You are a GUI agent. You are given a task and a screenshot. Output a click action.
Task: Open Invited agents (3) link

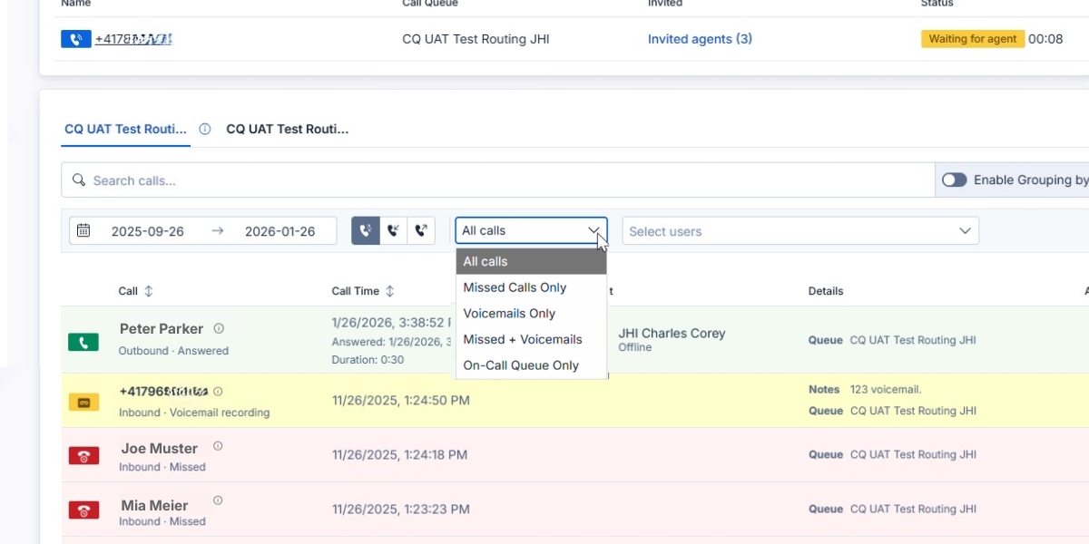[x=700, y=39]
